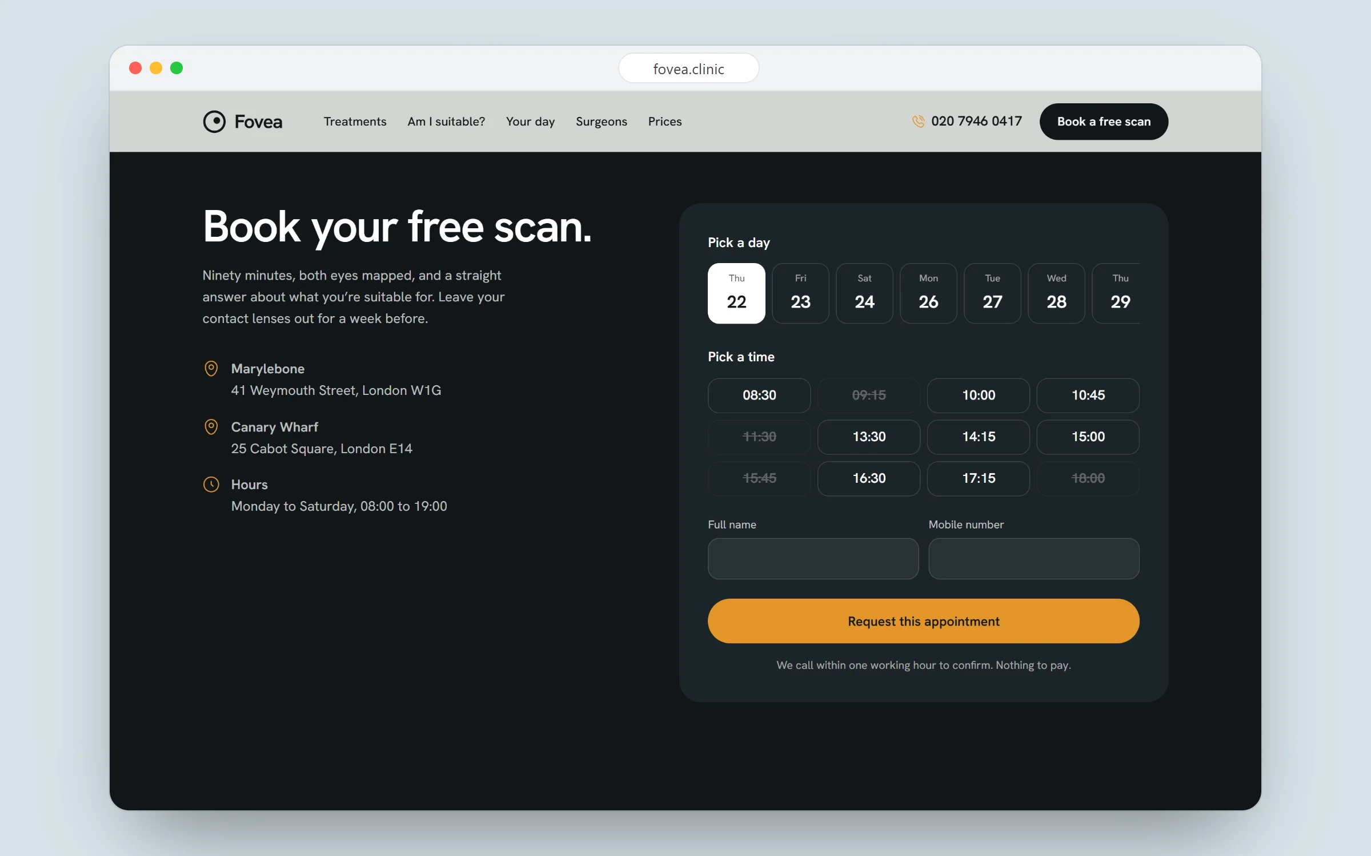Focus the Mobile number input field
This screenshot has height=856, width=1371.
[1034, 559]
